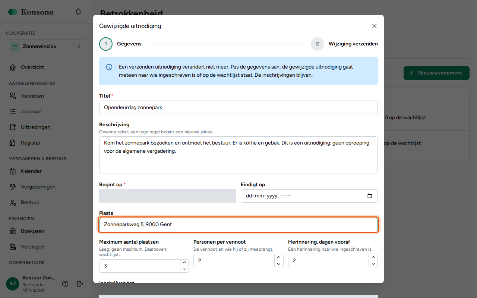477x298 pixels.
Task: Click the Nieuw evenement button
Action: [x=436, y=73]
